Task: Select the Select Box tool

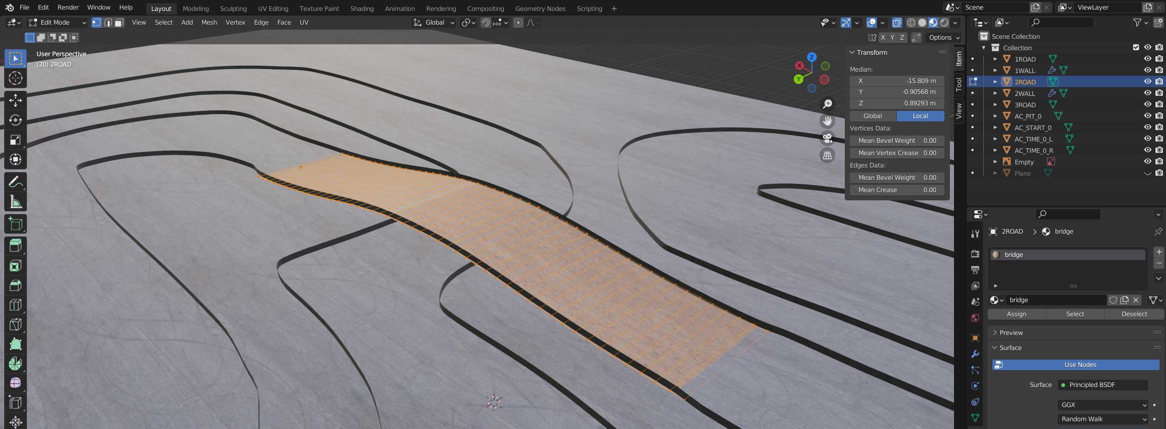Action: [x=16, y=58]
